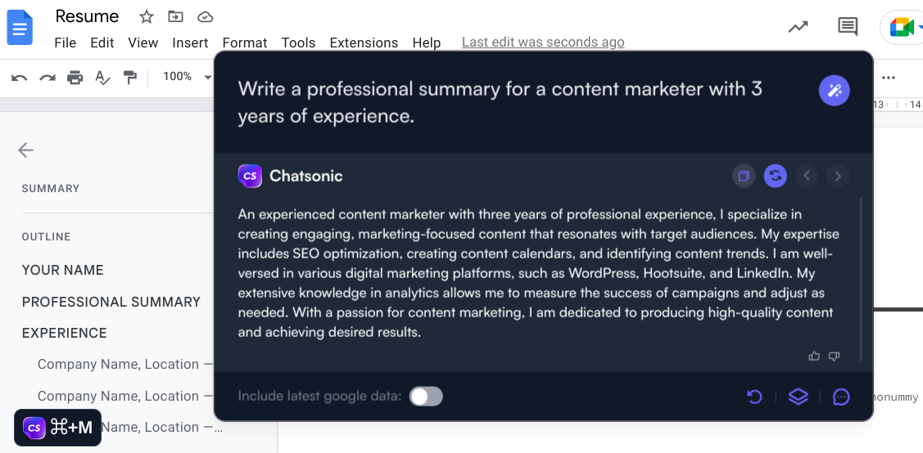
Task: Give the response a thumbs up
Action: (814, 356)
